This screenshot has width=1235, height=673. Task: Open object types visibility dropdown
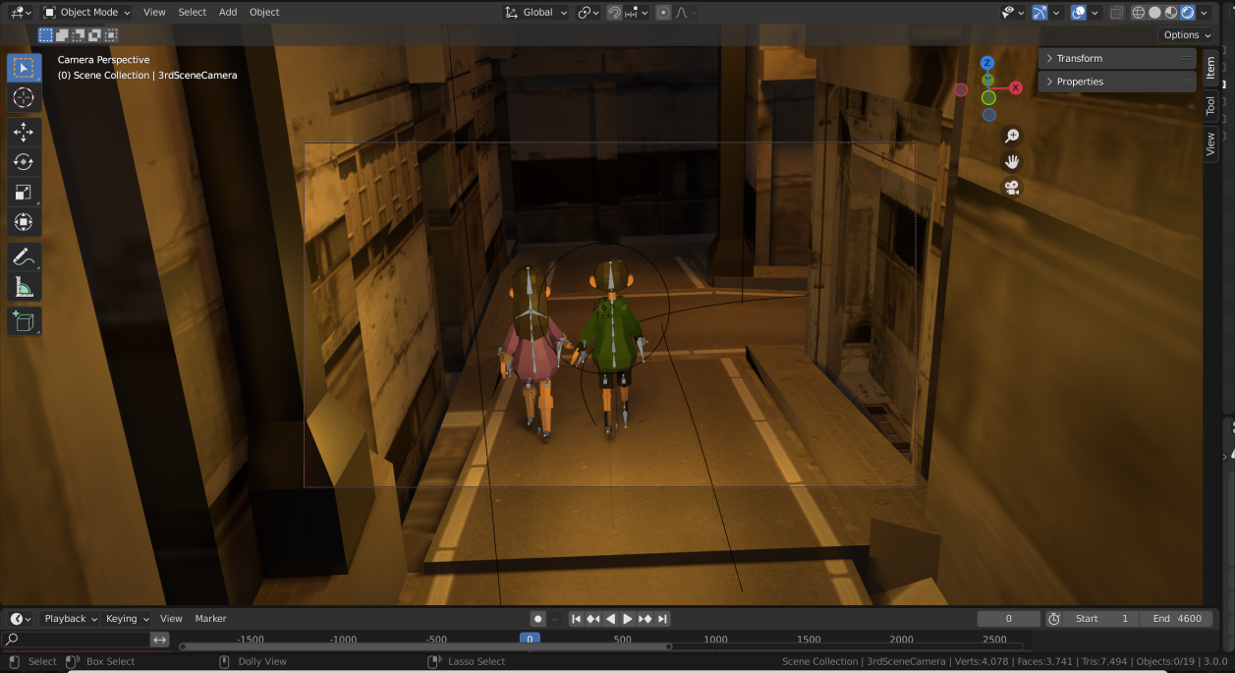point(1013,13)
